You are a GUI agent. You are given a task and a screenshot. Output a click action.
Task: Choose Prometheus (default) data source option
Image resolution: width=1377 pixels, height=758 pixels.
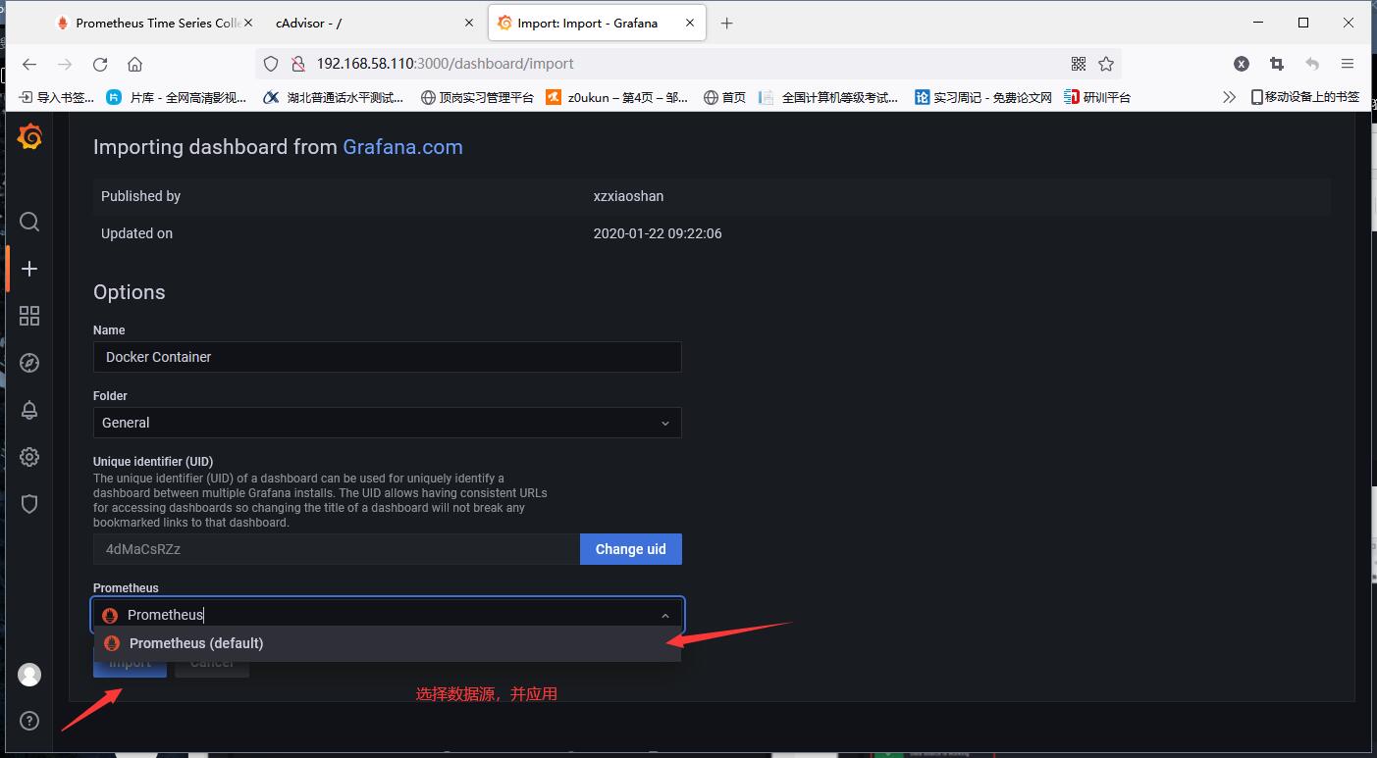[x=387, y=643]
